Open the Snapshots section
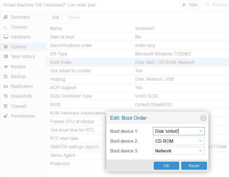 [23, 96]
